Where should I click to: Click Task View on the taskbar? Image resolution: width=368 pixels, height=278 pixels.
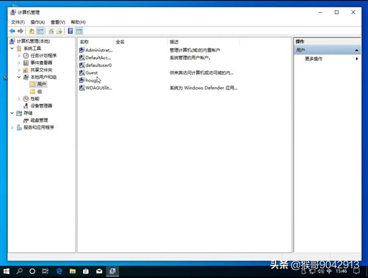pyautogui.click(x=45, y=271)
